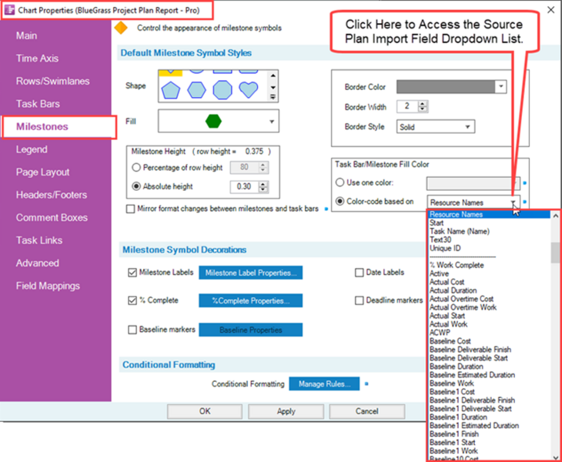Click the field list scrollbar thumb
Viewport: 562px width, 462px height.
pos(555,253)
